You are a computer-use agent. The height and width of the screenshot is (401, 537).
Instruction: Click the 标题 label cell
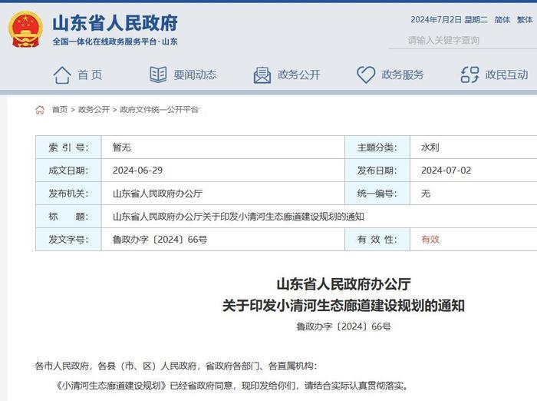(x=68, y=217)
